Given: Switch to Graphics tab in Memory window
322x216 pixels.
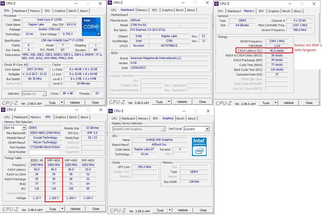Looking at the screenshot, I should coord(274,11).
